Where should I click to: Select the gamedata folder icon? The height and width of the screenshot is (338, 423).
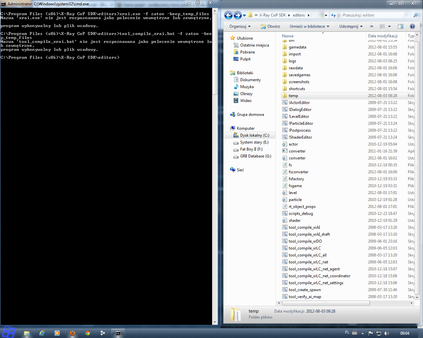285,47
